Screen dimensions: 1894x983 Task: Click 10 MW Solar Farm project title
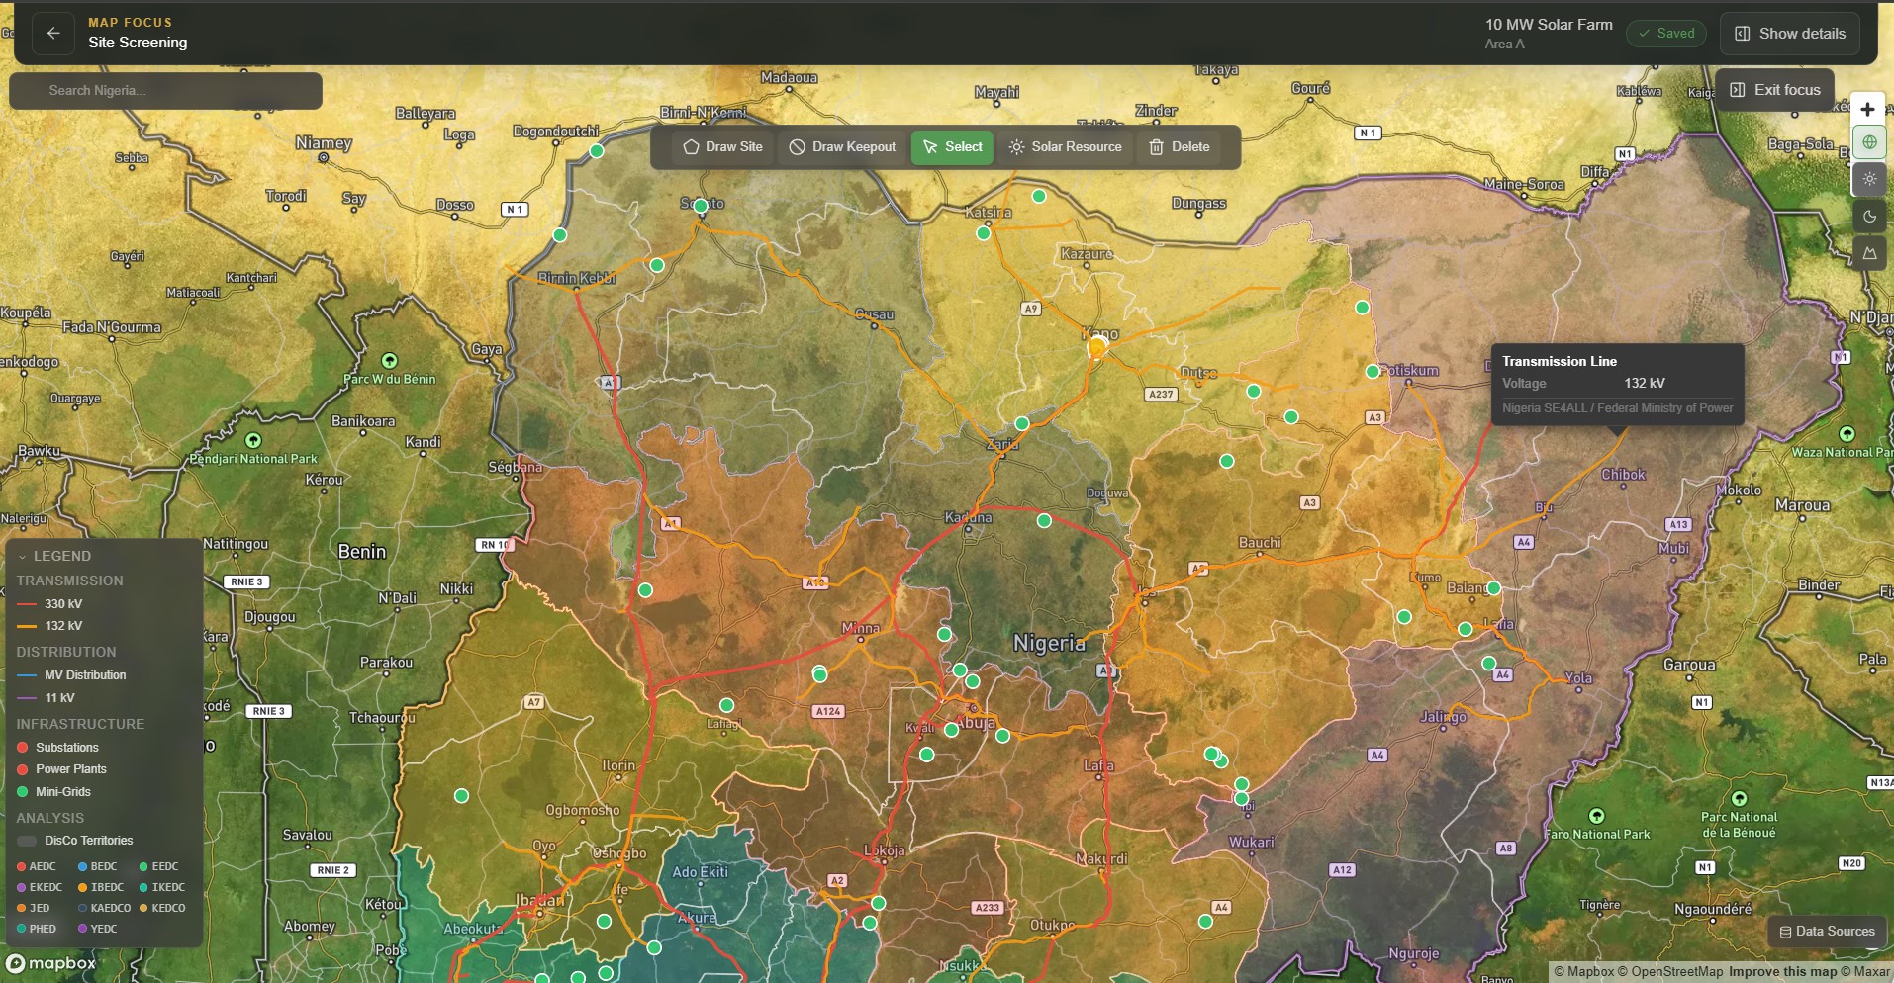[x=1549, y=25]
